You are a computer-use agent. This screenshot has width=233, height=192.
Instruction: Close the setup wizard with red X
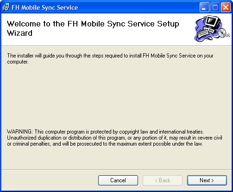[x=226, y=7]
